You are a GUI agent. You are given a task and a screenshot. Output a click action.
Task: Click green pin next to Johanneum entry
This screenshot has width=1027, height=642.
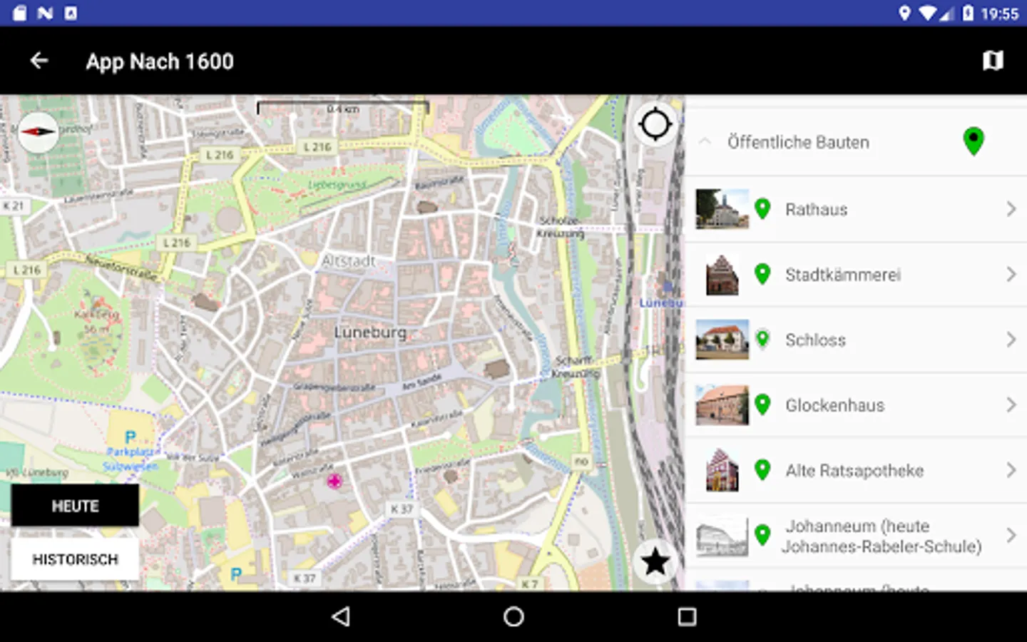(x=762, y=535)
